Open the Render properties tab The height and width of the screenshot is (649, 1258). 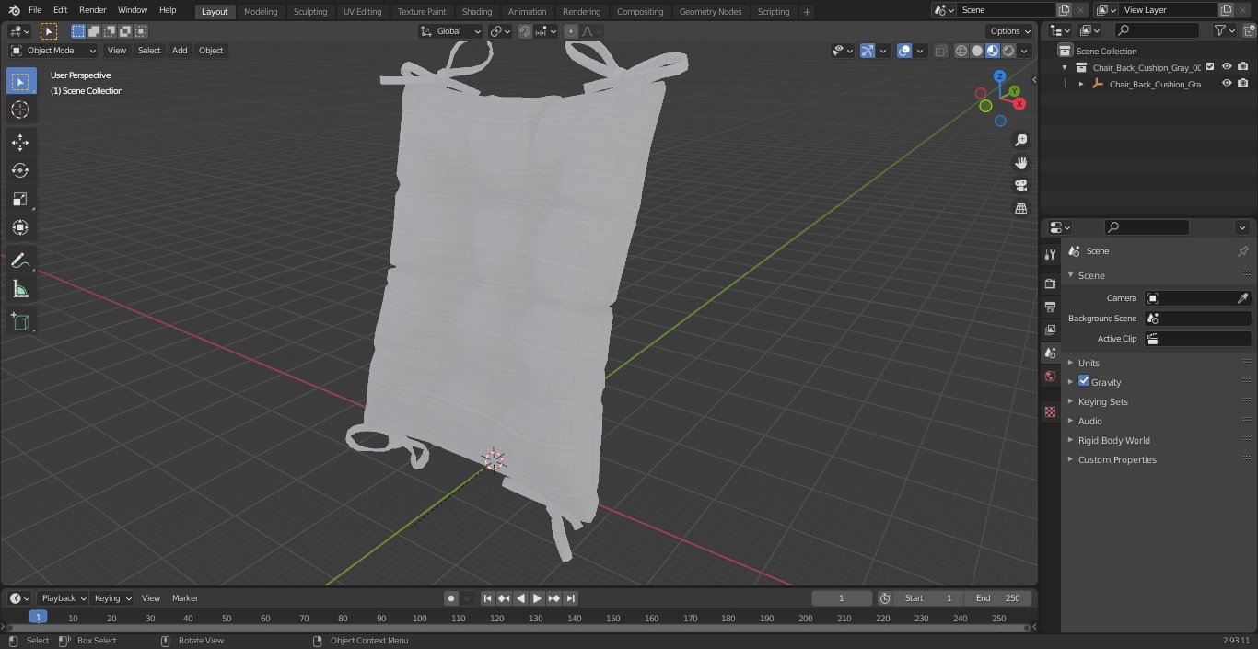coord(1050,284)
